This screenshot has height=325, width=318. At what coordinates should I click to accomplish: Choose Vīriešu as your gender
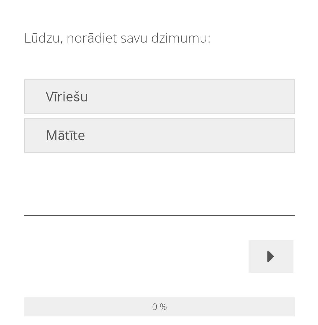tap(159, 97)
